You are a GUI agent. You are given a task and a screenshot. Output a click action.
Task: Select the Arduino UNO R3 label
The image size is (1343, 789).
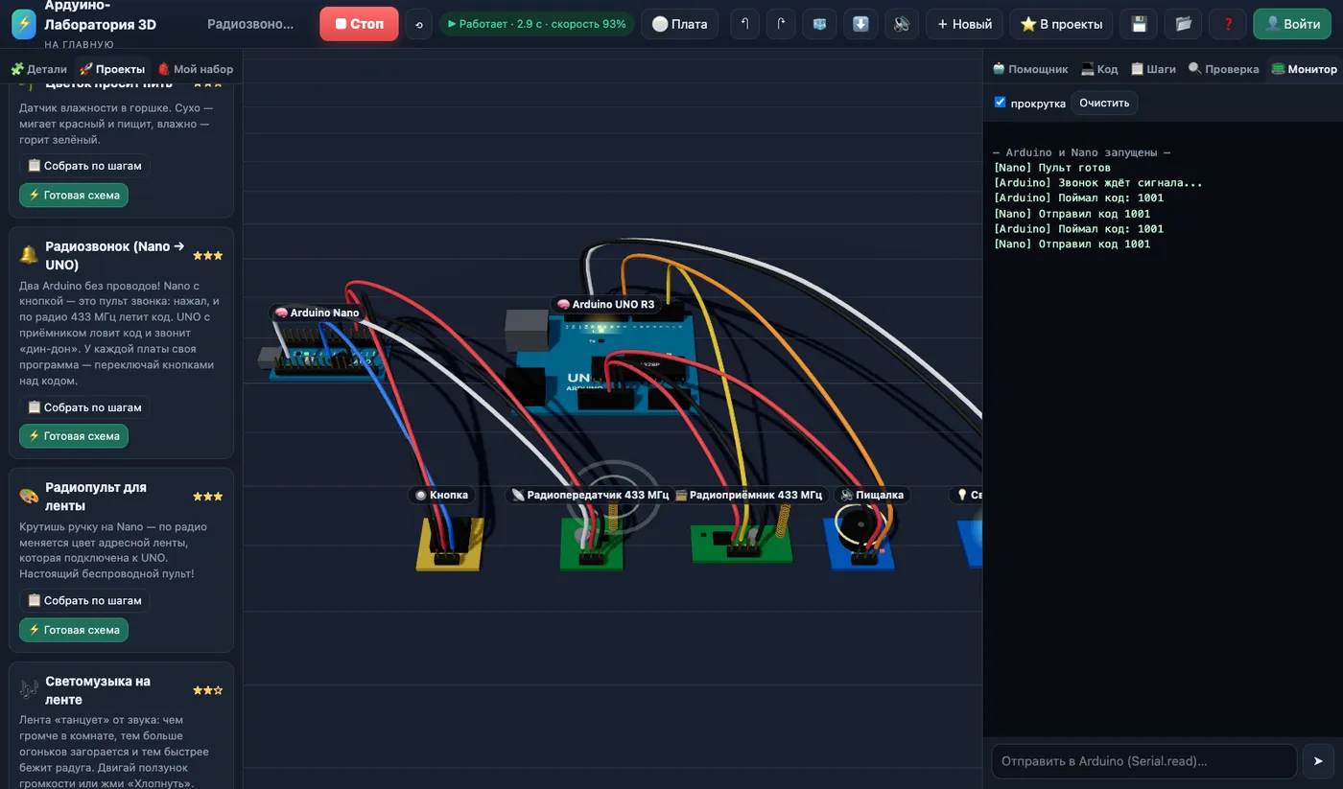click(x=605, y=305)
